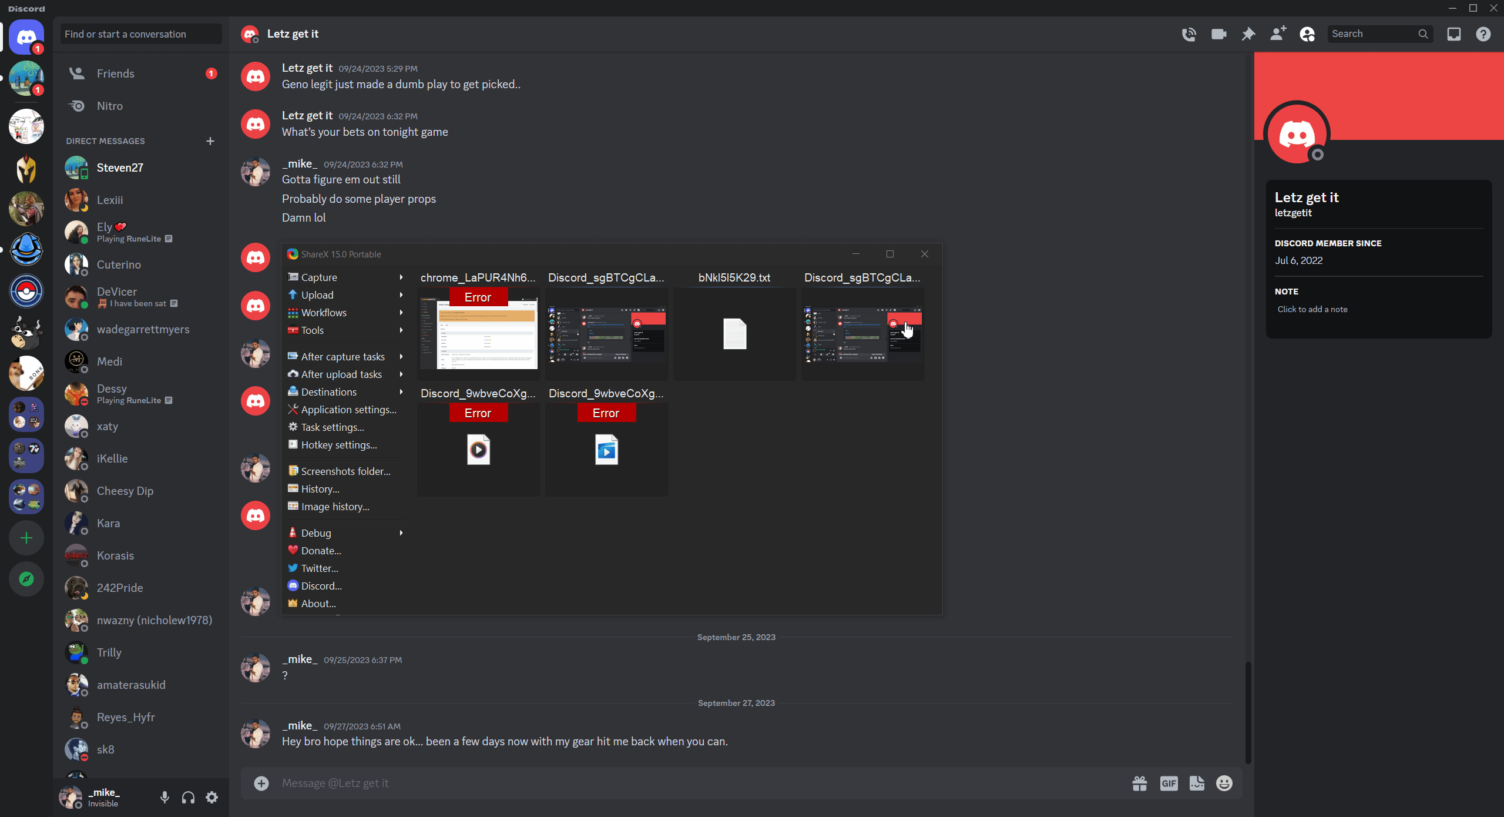Click user settings gear icon
Screen dimensions: 1504x817
(211, 797)
